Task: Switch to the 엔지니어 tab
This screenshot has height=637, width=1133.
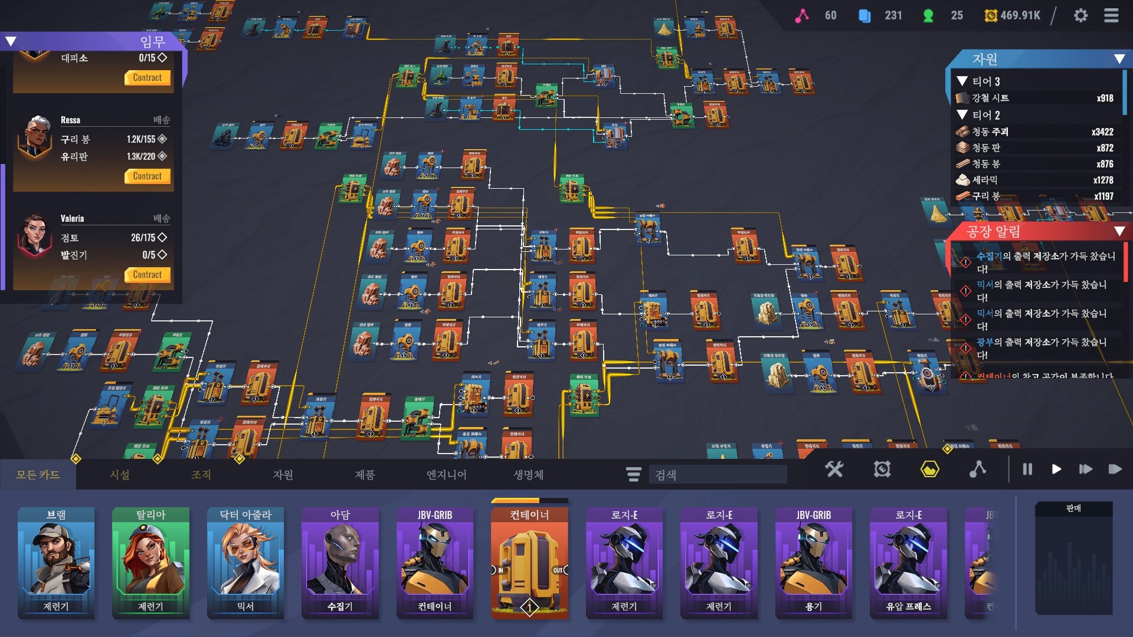Action: (447, 475)
